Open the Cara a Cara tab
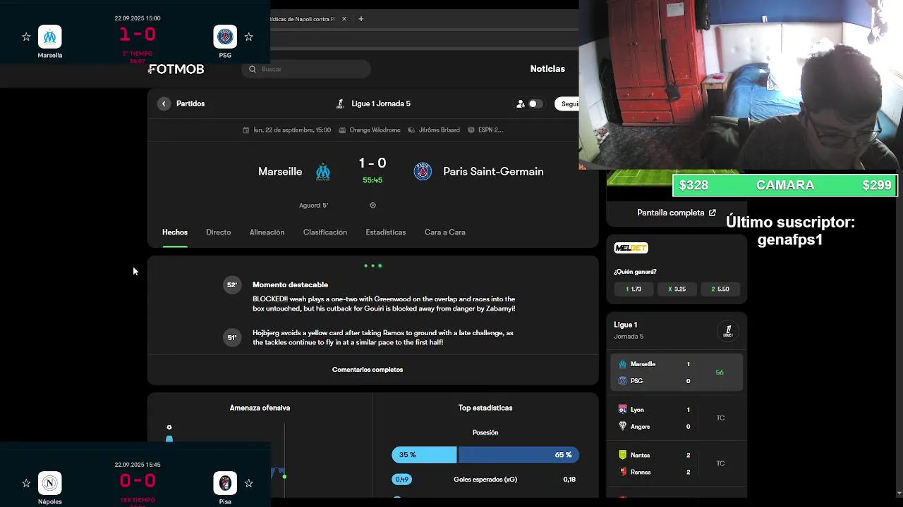 444,232
